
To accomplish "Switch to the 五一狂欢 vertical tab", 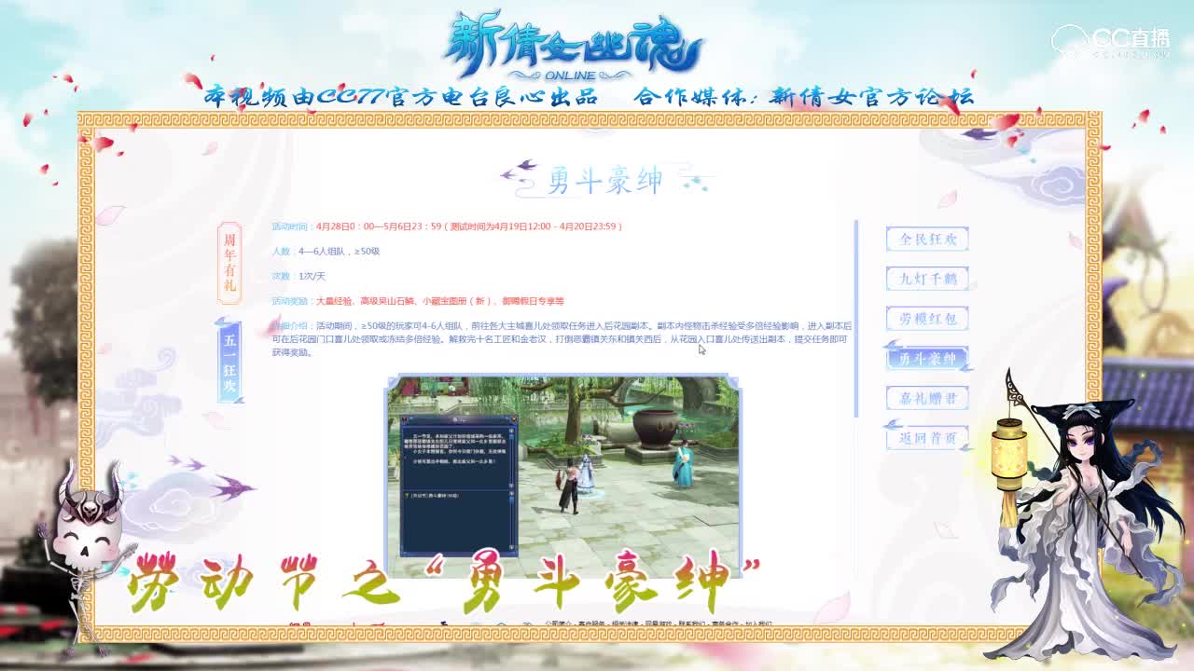I will tap(229, 362).
